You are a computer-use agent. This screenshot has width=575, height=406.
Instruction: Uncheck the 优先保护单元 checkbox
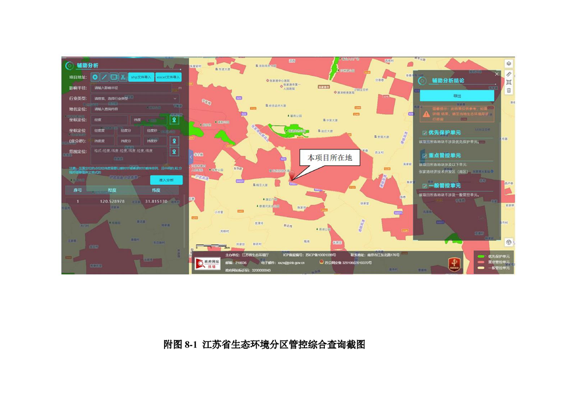[x=425, y=133]
